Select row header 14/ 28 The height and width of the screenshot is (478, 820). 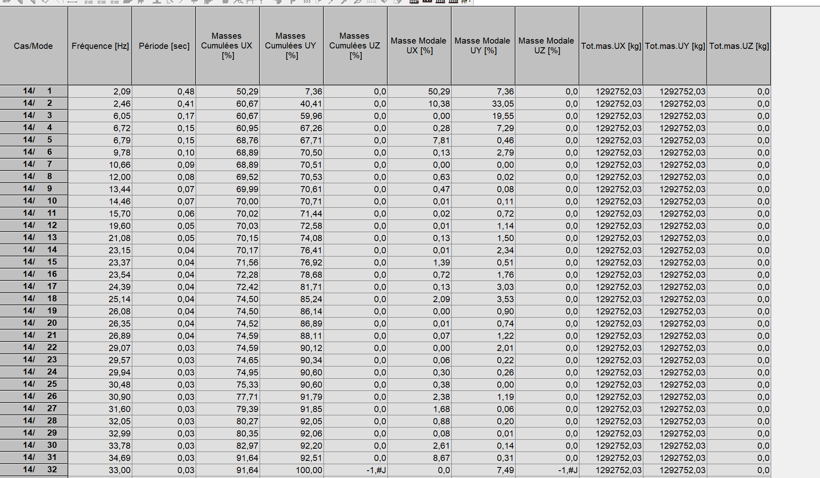point(34,421)
